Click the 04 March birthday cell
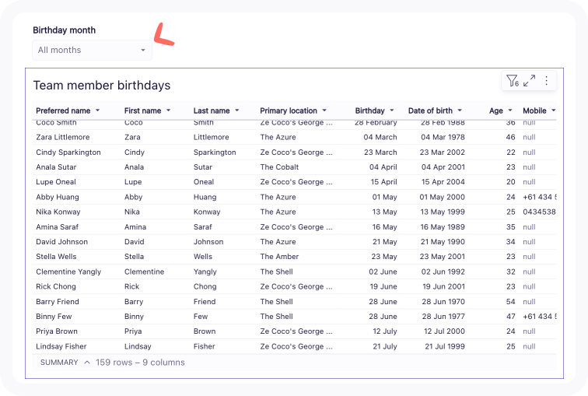The width and height of the screenshot is (588, 396). (x=380, y=137)
